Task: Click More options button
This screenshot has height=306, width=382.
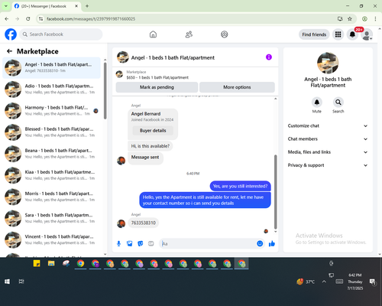Action: [237, 87]
